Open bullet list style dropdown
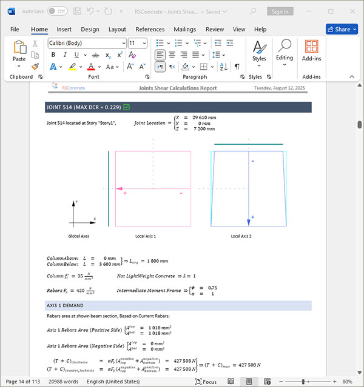Viewport: 364px width, 387px height. [x=169, y=43]
